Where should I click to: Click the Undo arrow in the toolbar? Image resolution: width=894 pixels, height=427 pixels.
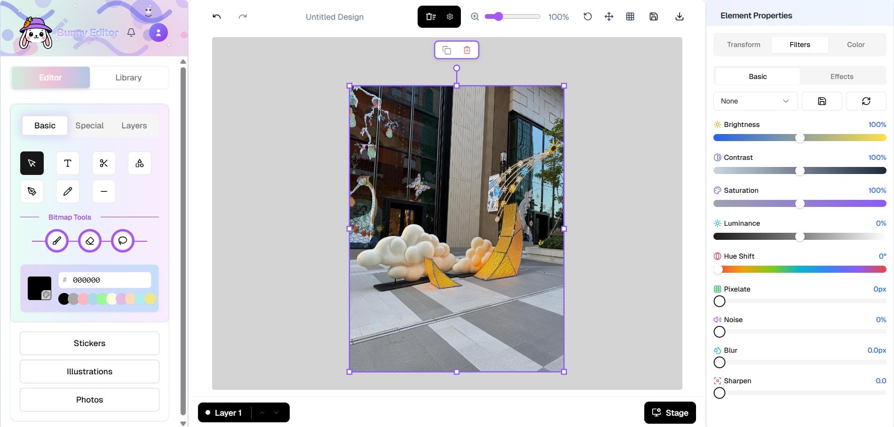click(x=216, y=16)
